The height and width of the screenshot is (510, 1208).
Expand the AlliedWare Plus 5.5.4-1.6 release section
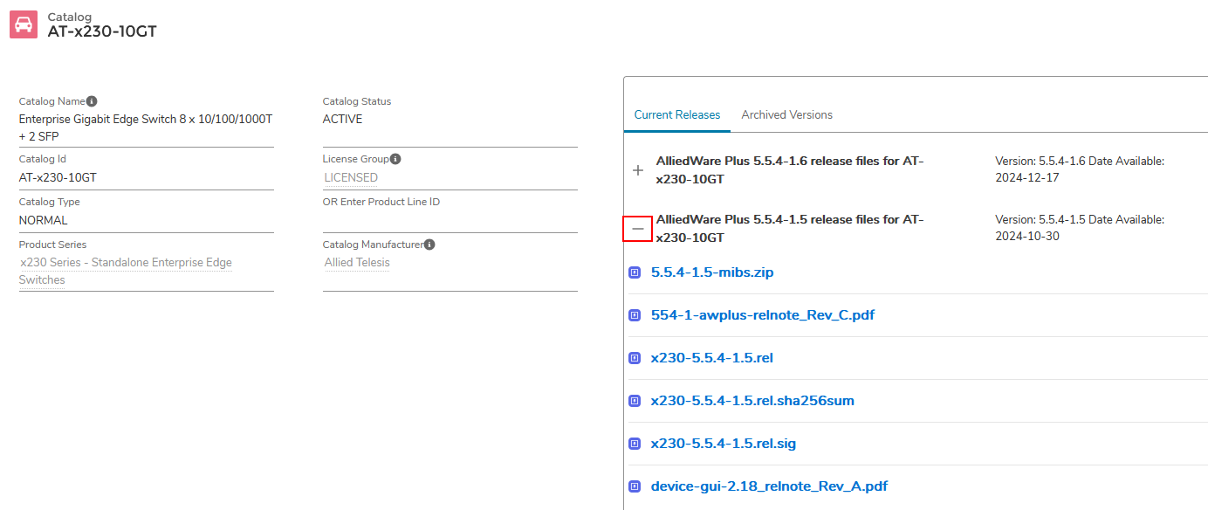tap(638, 171)
